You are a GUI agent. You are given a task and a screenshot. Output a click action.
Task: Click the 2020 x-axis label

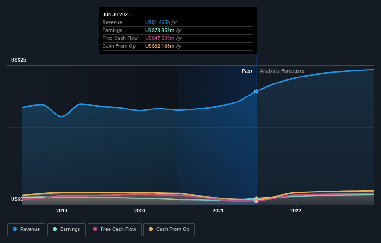click(140, 211)
